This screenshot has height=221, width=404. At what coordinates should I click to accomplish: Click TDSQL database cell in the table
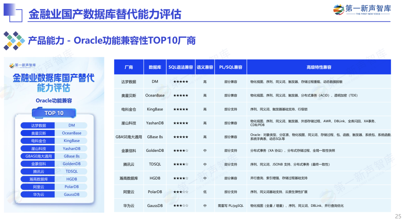tap(155, 164)
